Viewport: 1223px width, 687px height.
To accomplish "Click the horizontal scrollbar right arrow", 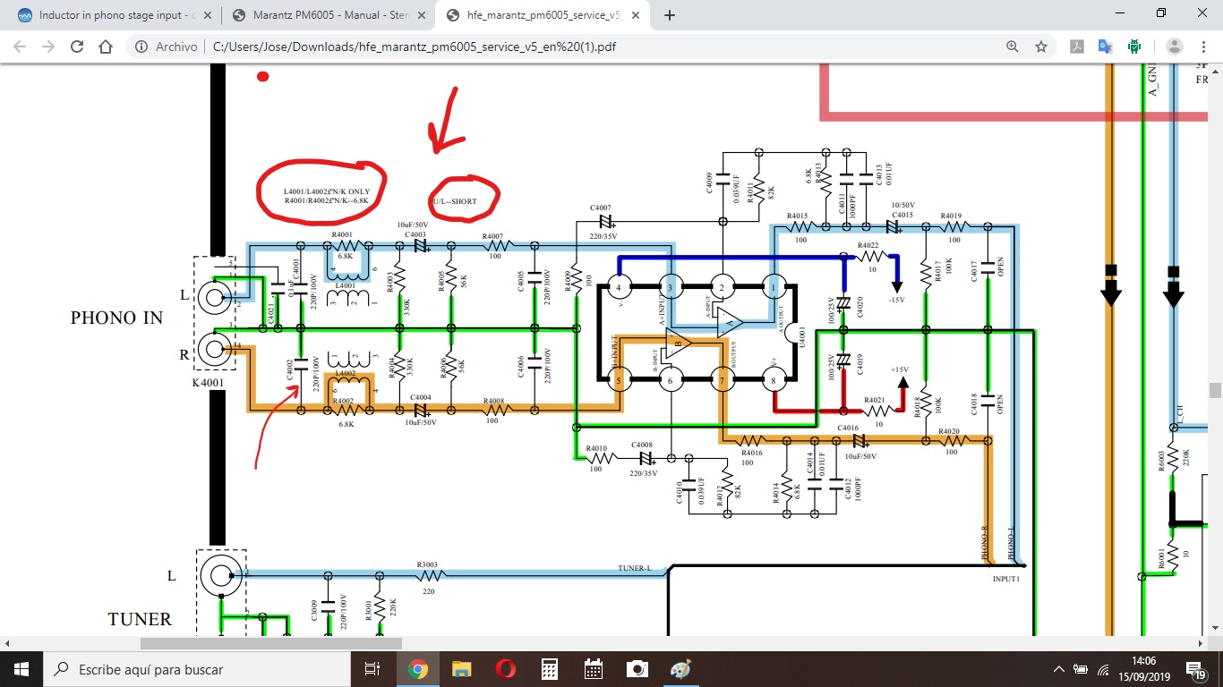I will pos(1202,643).
